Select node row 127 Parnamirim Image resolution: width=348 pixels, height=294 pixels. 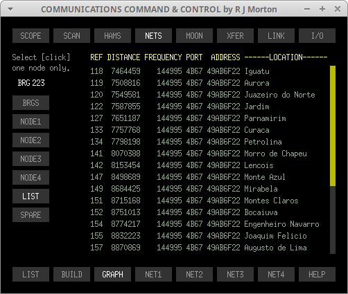click(x=188, y=118)
